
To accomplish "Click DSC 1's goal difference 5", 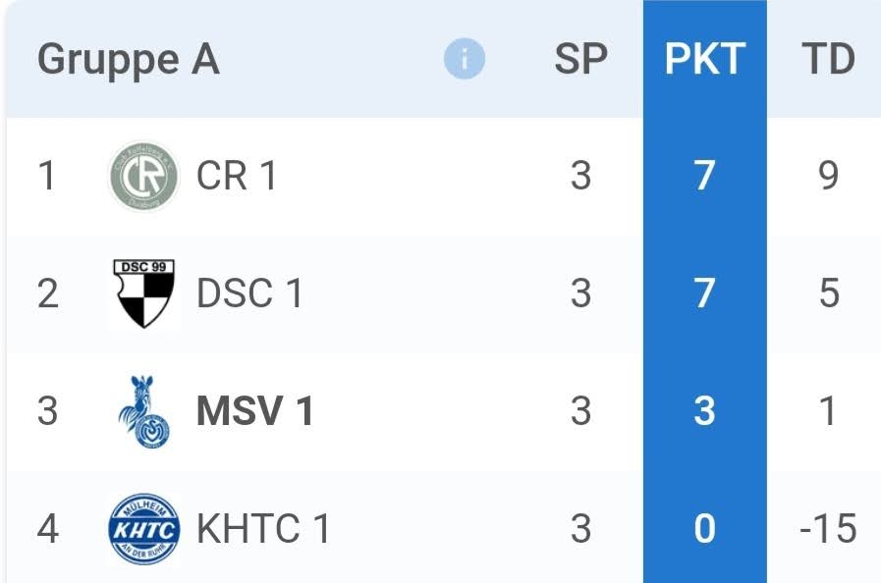I will 829,293.
